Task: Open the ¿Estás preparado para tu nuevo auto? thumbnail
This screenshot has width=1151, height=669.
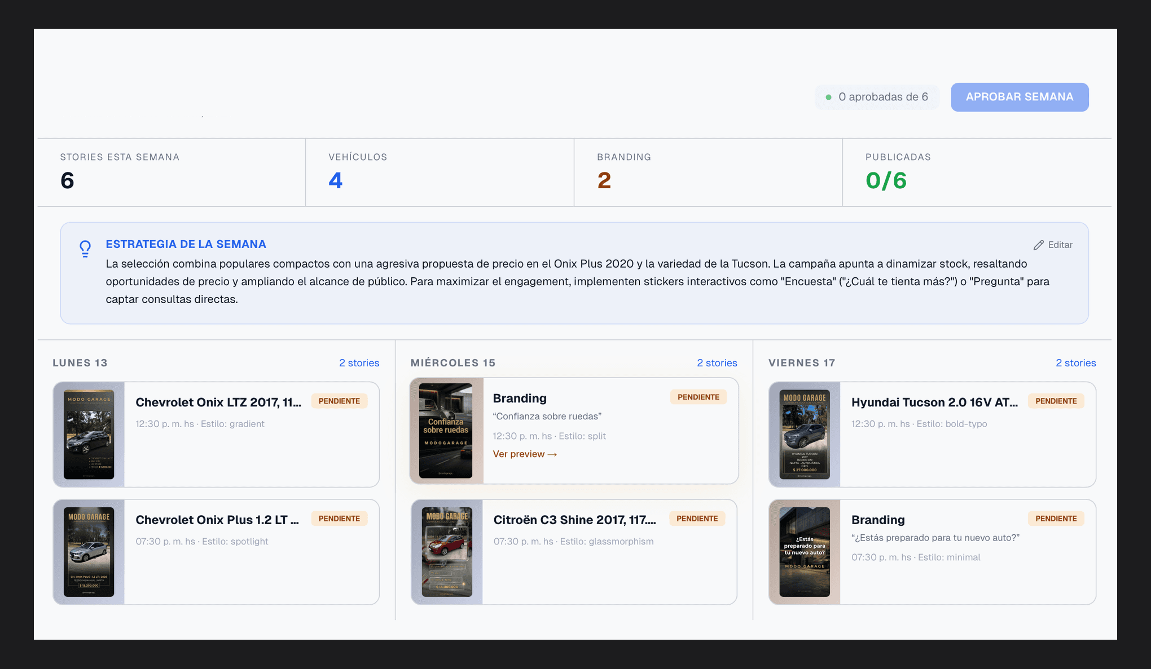Action: point(805,552)
